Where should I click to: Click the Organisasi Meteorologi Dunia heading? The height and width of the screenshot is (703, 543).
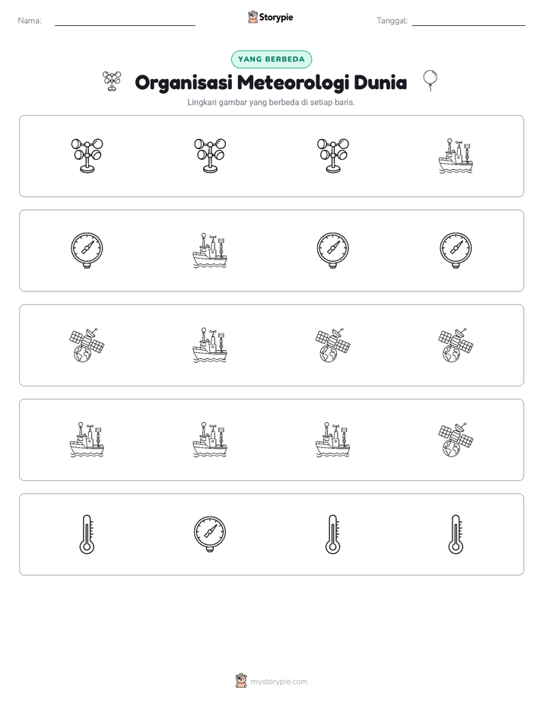point(271,82)
